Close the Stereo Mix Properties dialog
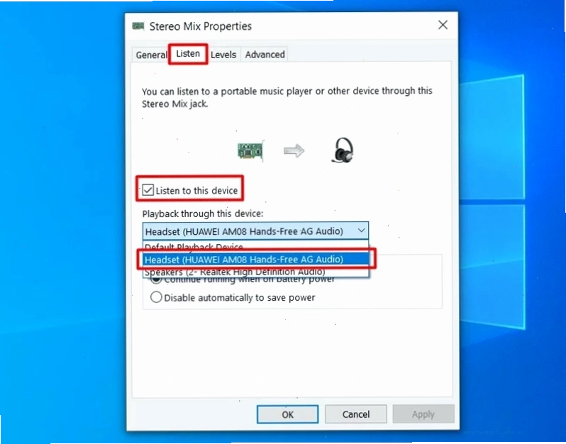Screen dimensions: 566x444 (443, 25)
